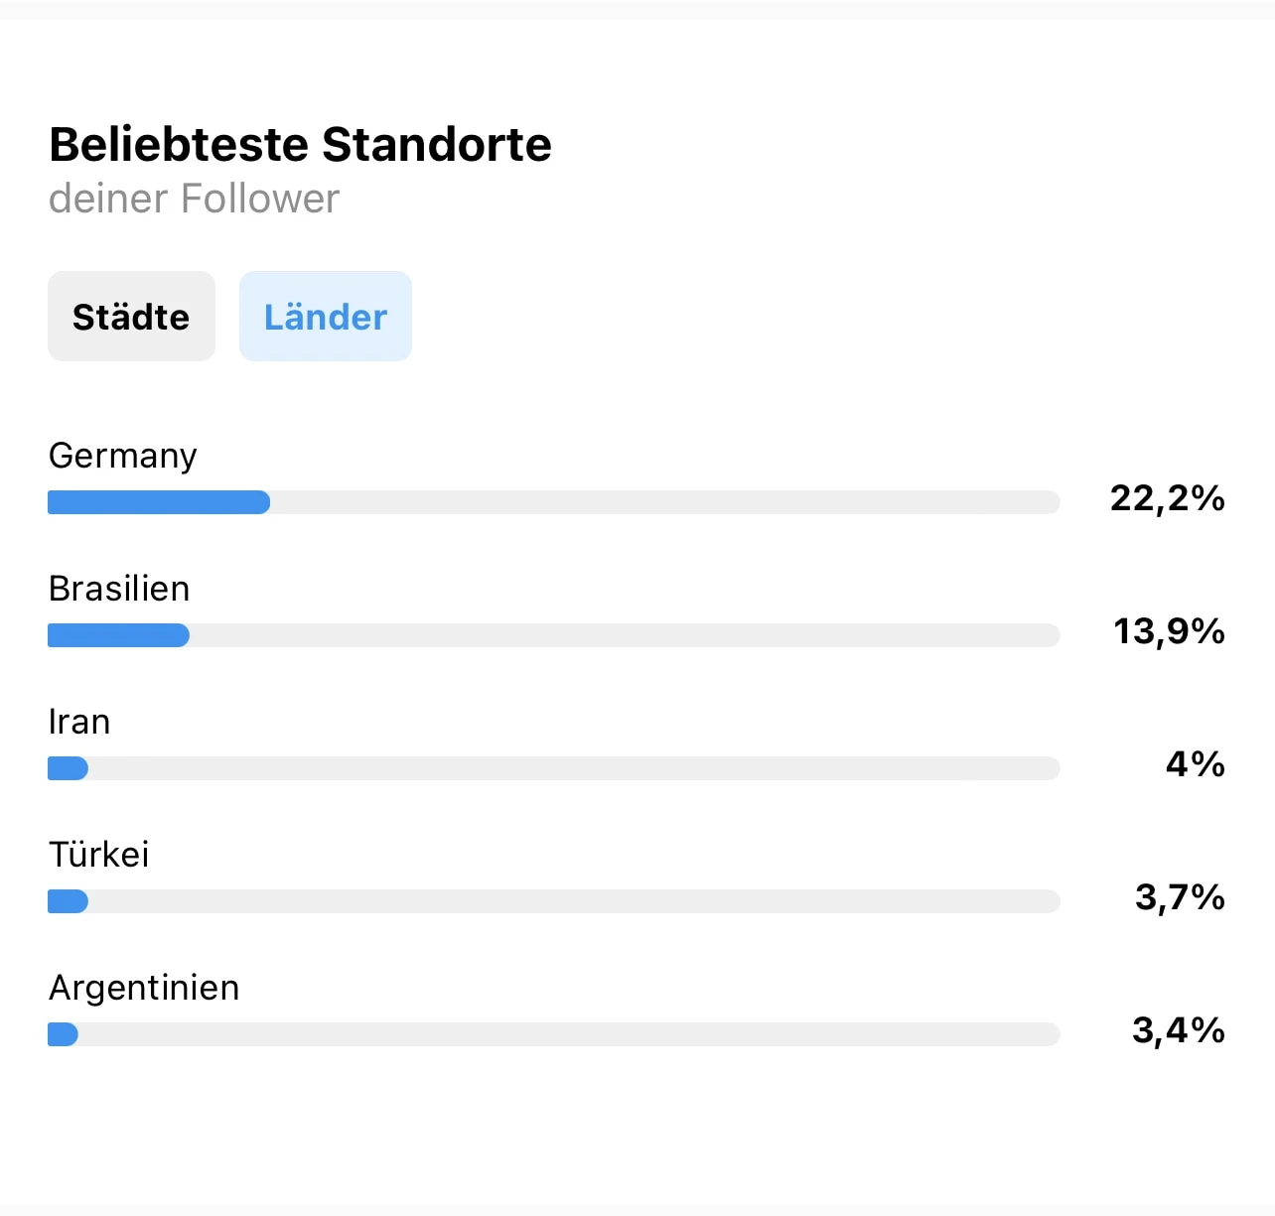1275x1216 pixels.
Task: Click the Germany progress bar
Action: (552, 502)
